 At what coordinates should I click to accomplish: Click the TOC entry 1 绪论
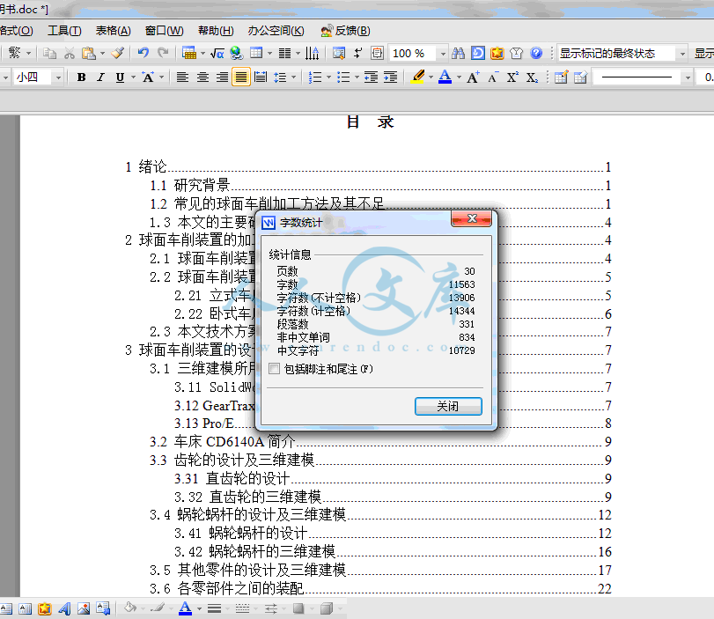coord(146,166)
